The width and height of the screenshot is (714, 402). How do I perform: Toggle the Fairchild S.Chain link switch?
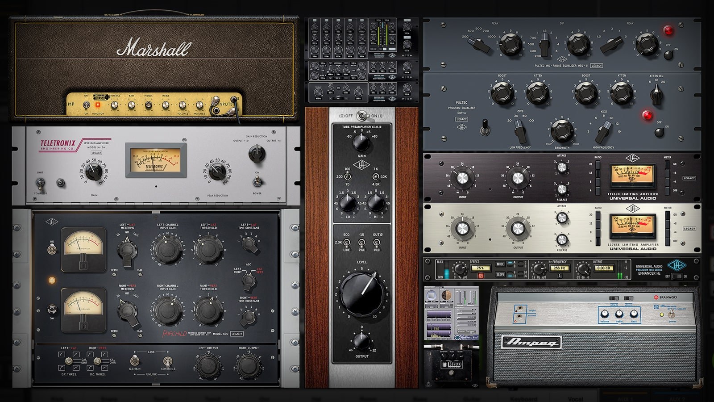click(x=134, y=360)
